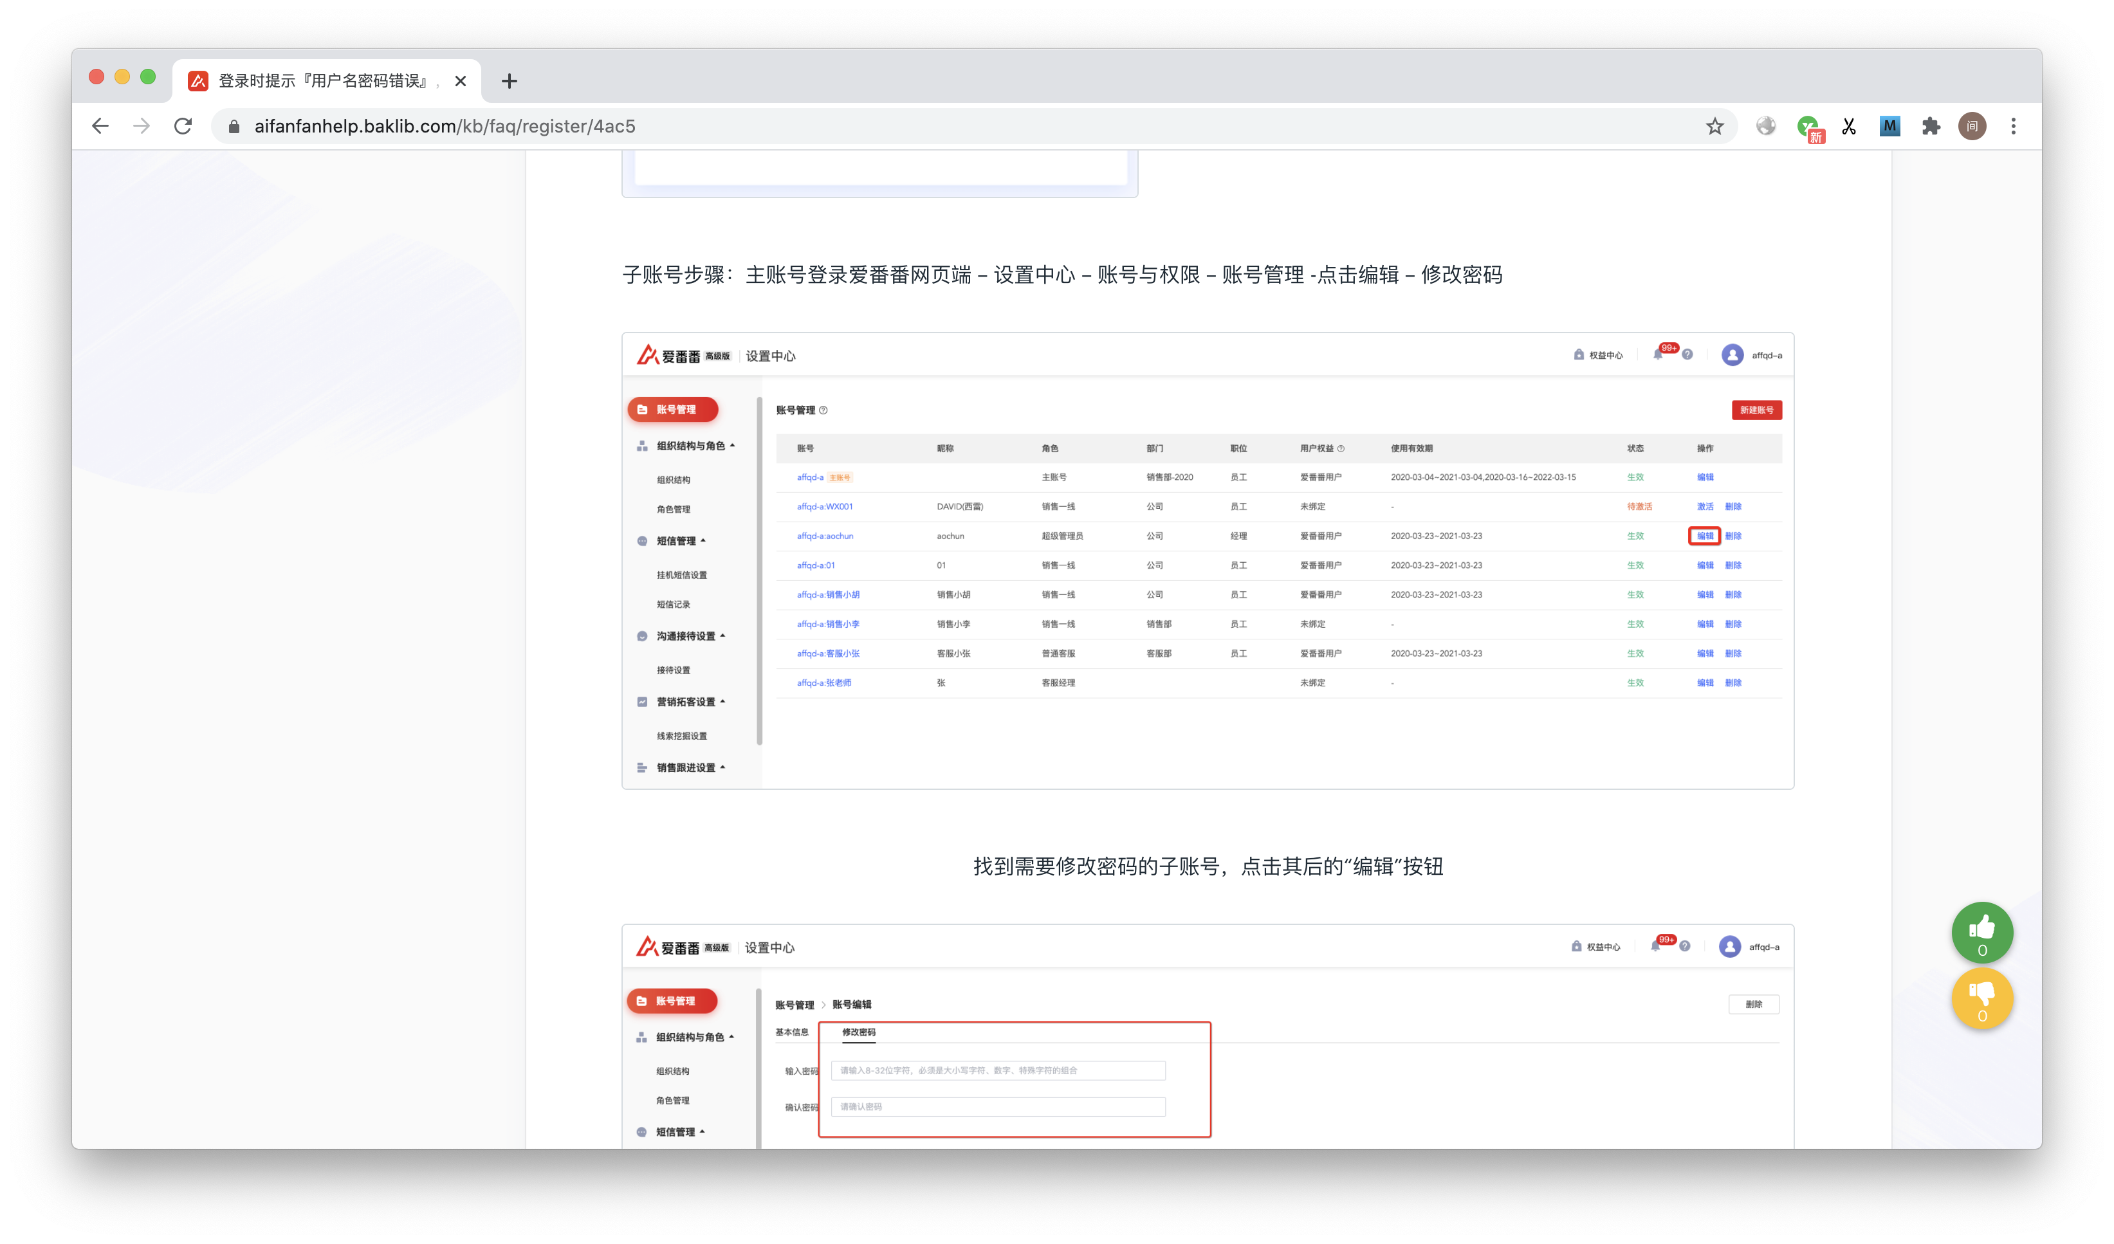Close the 登录时提示 tab
Image resolution: width=2114 pixels, height=1244 pixels.
click(461, 80)
